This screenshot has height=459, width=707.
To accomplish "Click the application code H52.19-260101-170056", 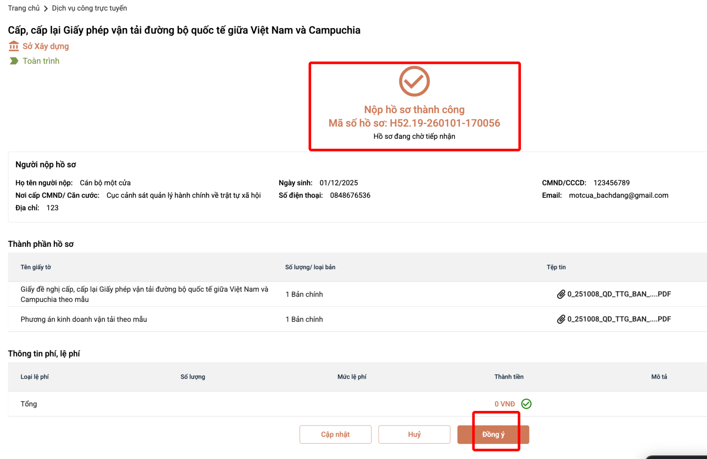I will [445, 123].
